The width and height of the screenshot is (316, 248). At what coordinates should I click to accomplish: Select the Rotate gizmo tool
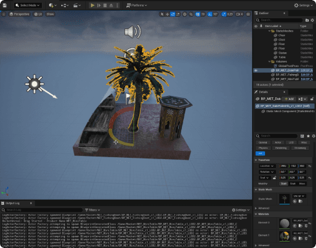click(173, 14)
